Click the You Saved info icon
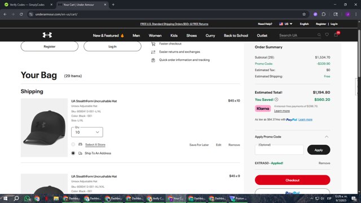Screen dimensions: 361x203 coord(276,99)
